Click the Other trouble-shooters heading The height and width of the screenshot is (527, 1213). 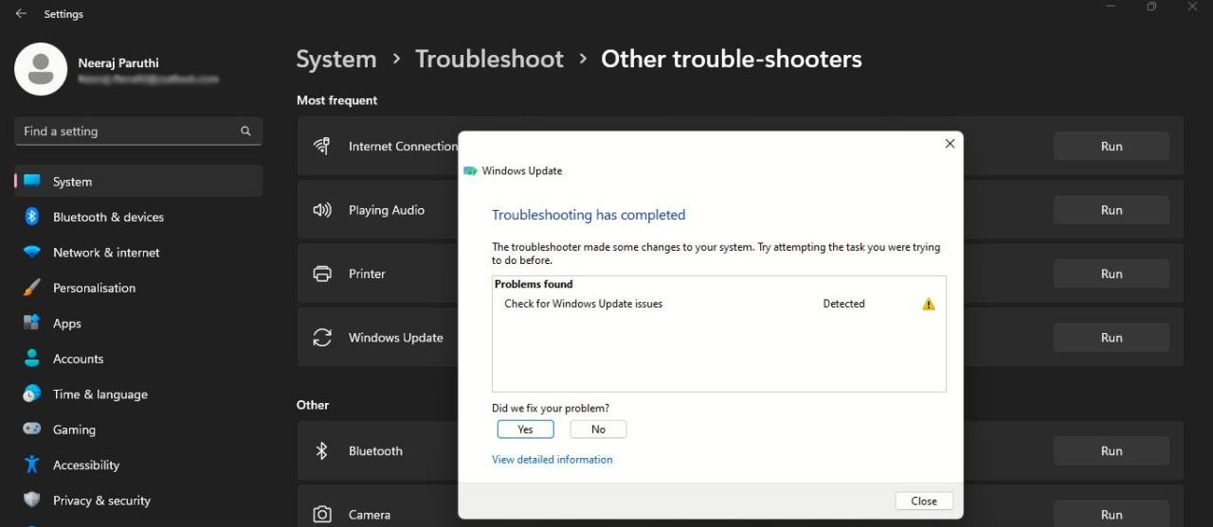point(732,59)
